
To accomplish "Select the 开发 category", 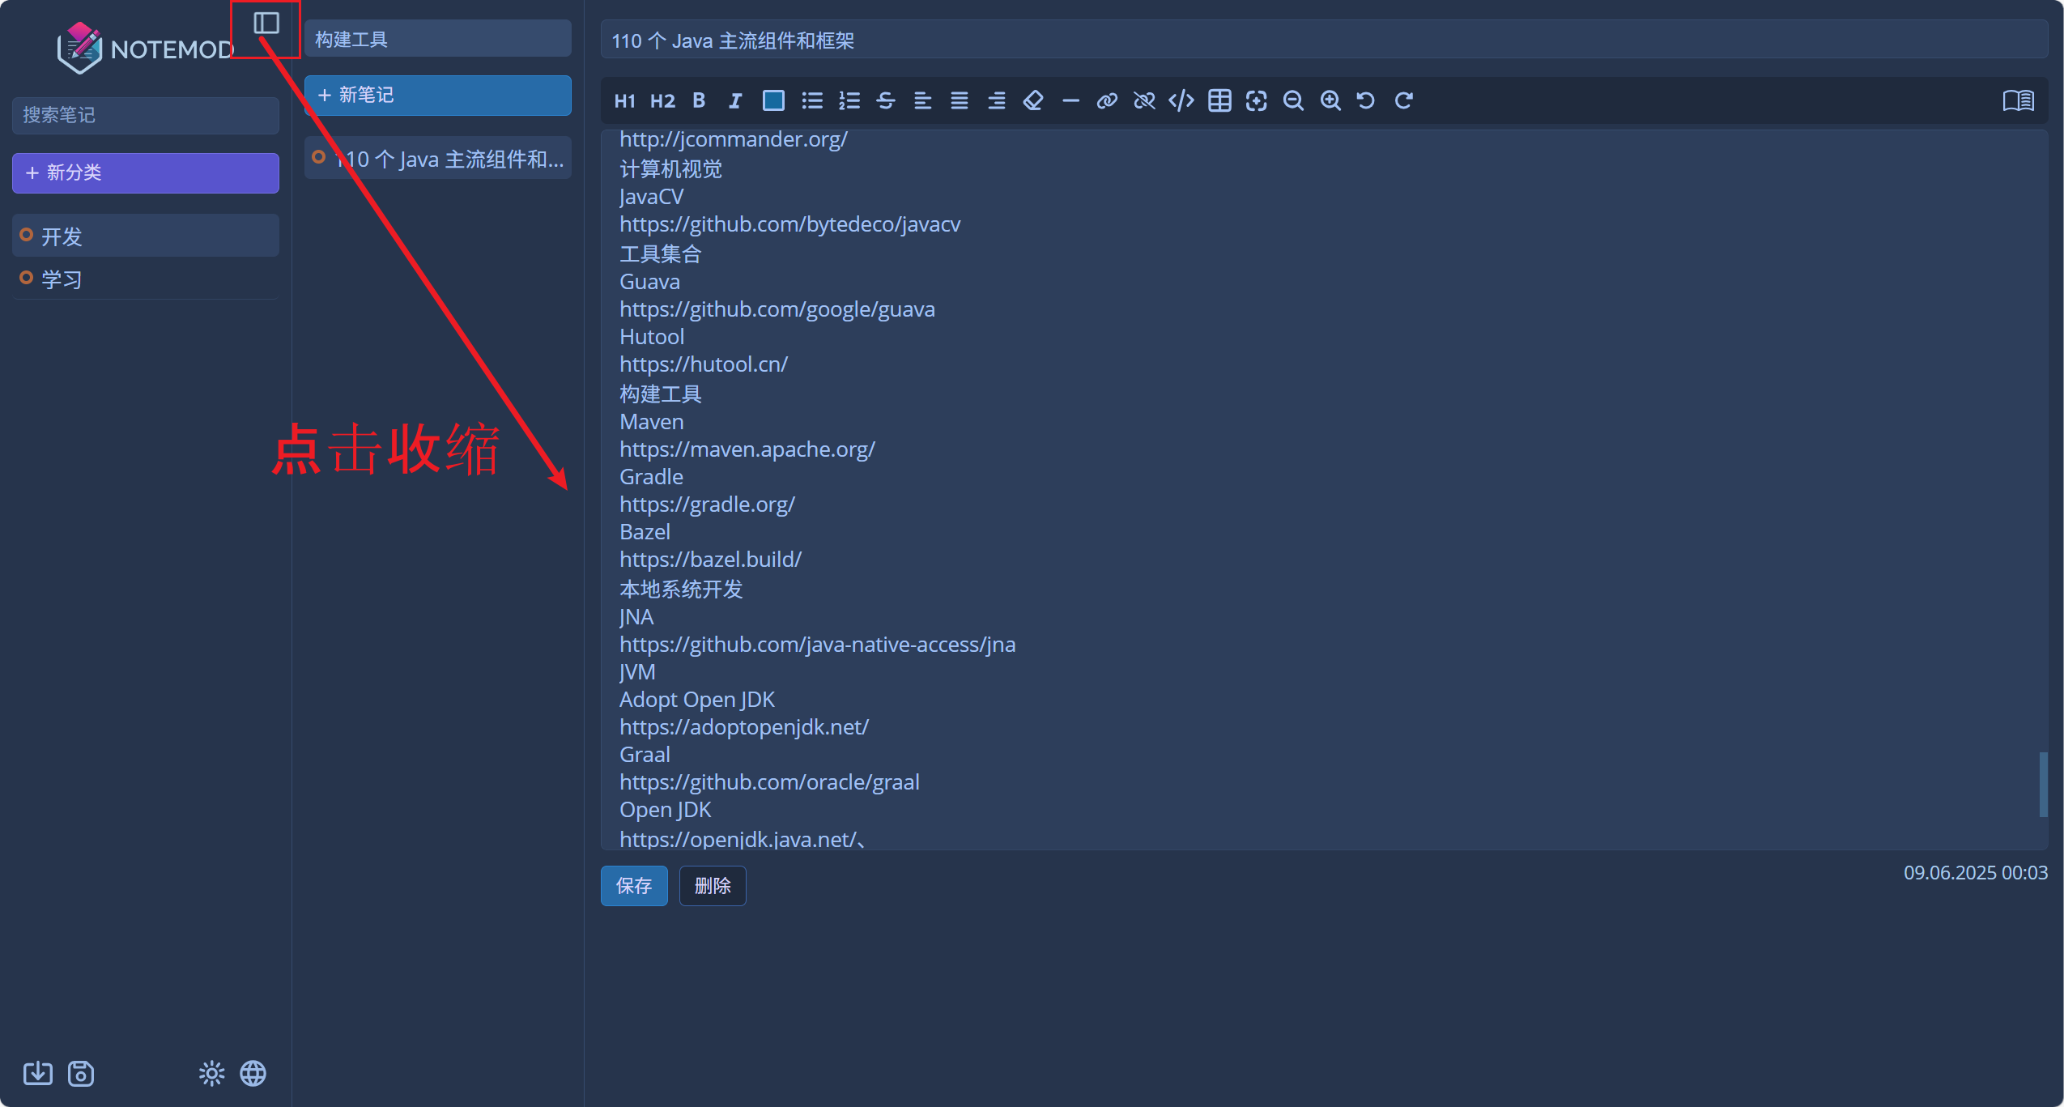I will (146, 236).
